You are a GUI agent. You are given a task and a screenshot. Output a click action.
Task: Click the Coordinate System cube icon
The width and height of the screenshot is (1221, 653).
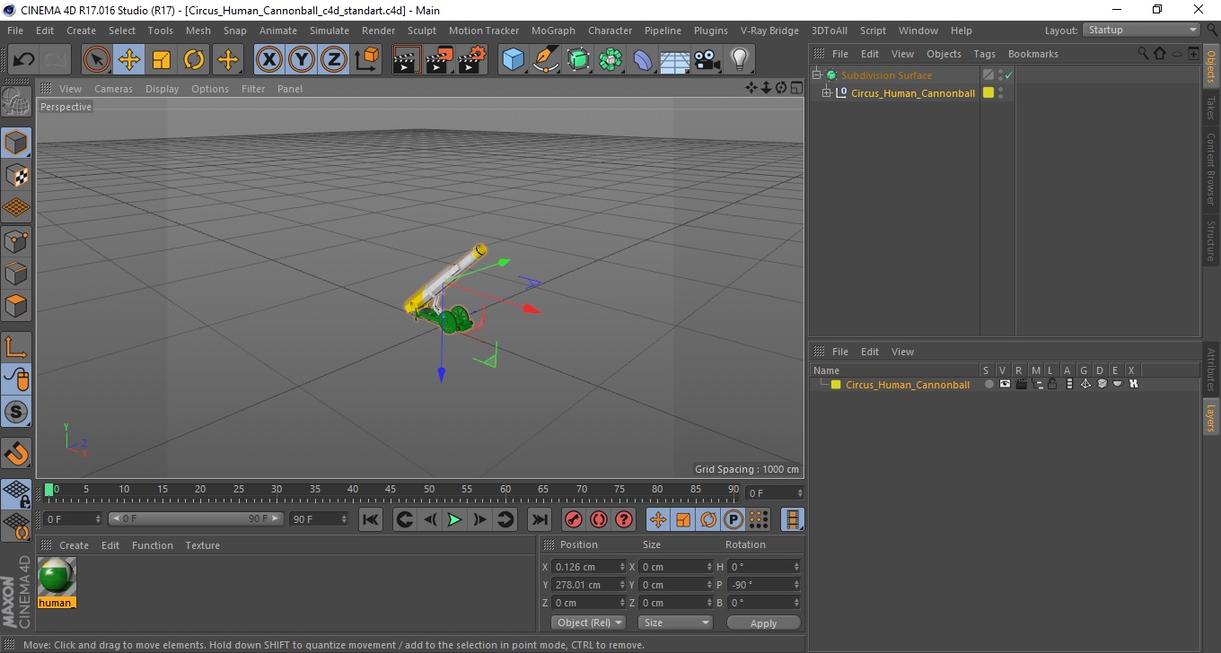click(366, 60)
